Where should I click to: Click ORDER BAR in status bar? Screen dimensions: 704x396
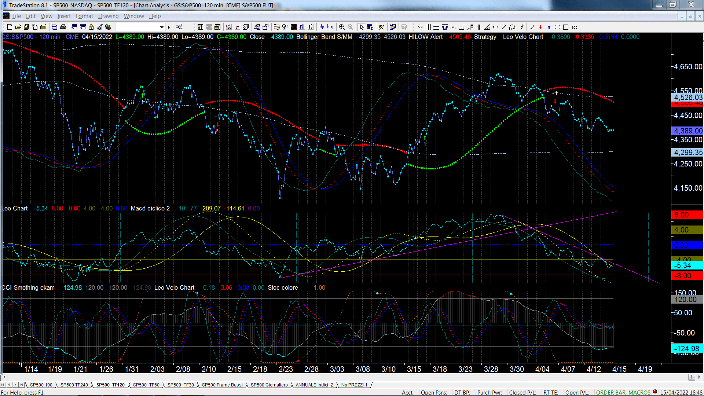pos(610,392)
